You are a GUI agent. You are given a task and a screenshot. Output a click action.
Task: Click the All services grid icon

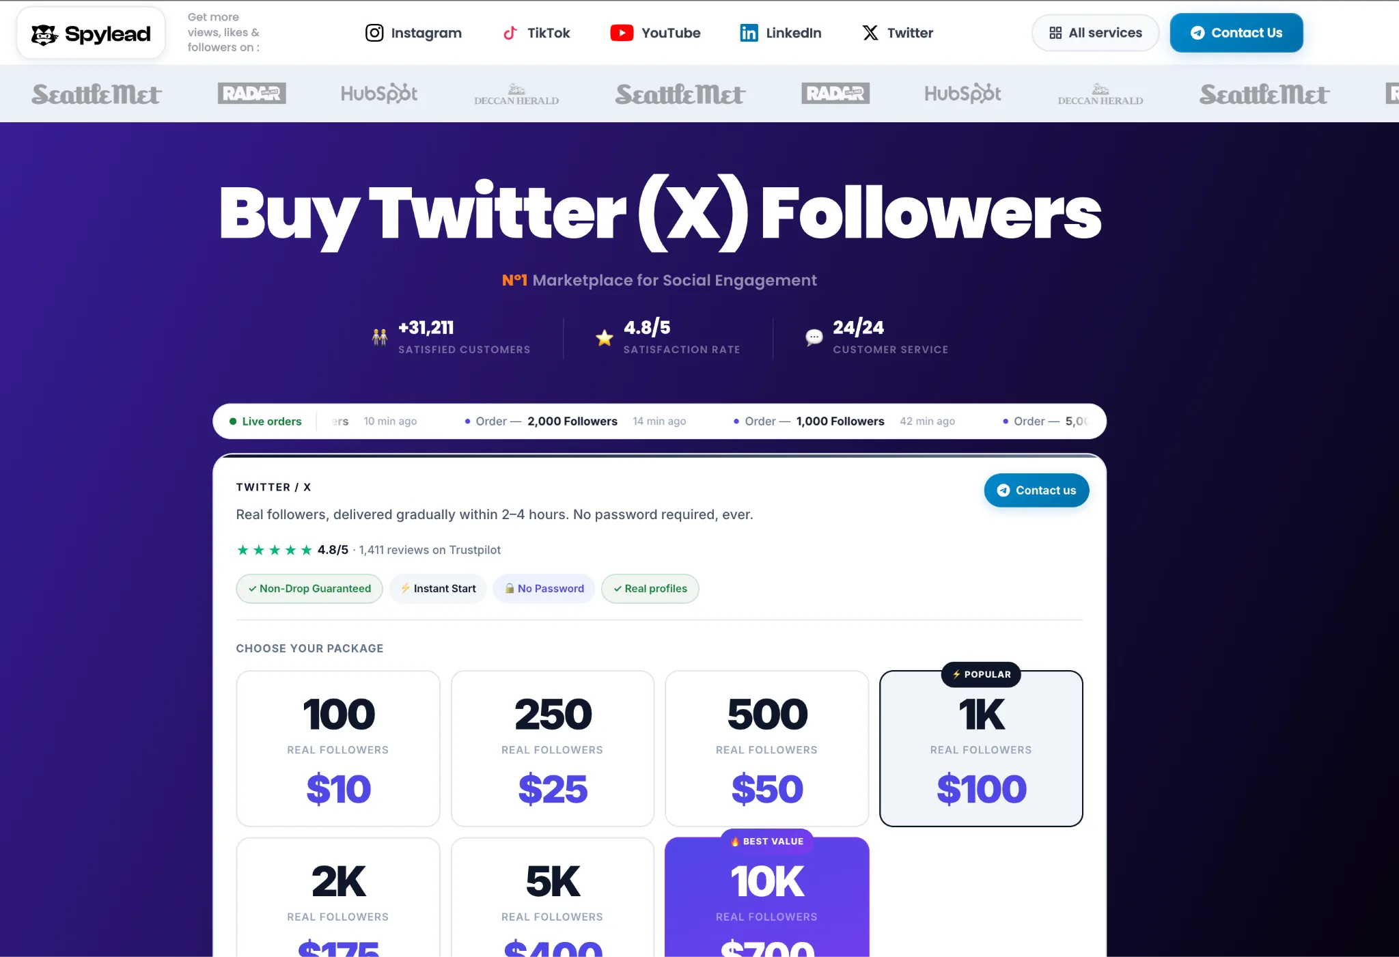(x=1055, y=33)
